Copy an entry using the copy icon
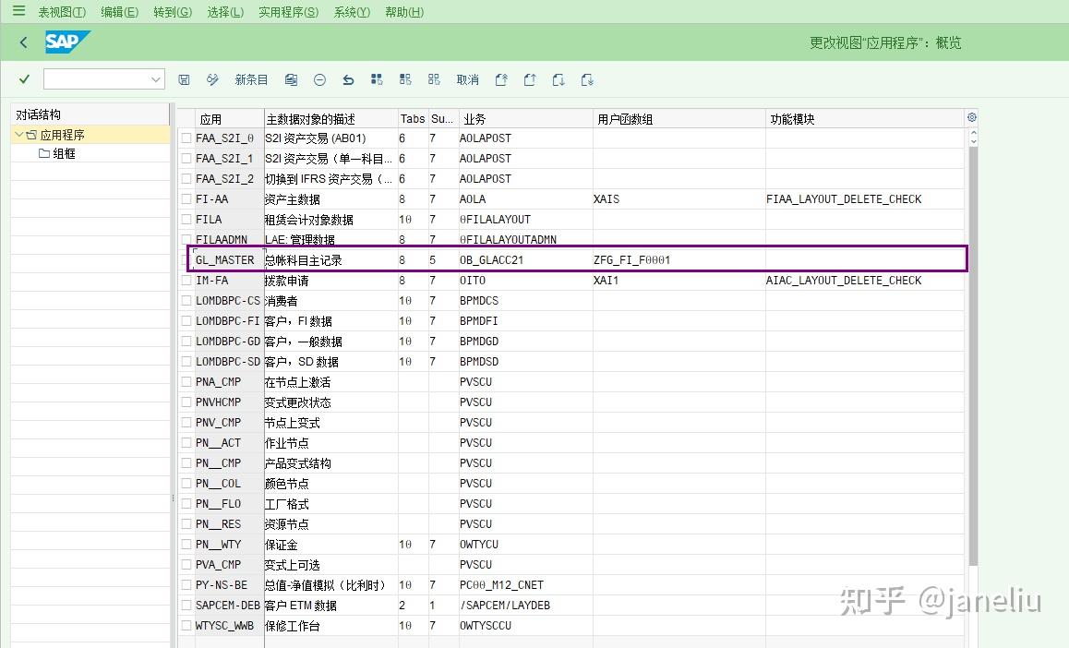The width and height of the screenshot is (1069, 648). (290, 79)
